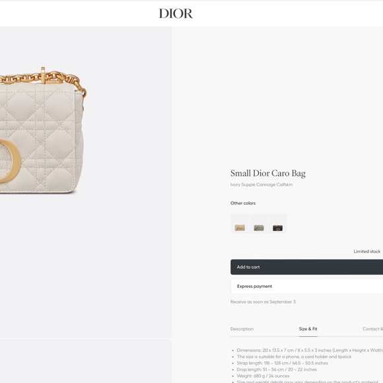383x383 pixels.
Task: Click the Small Dior Caro Bag title
Action: (268, 174)
